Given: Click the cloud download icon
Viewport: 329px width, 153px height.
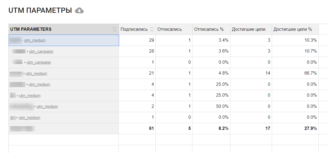Looking at the screenshot, I should 79,11.
